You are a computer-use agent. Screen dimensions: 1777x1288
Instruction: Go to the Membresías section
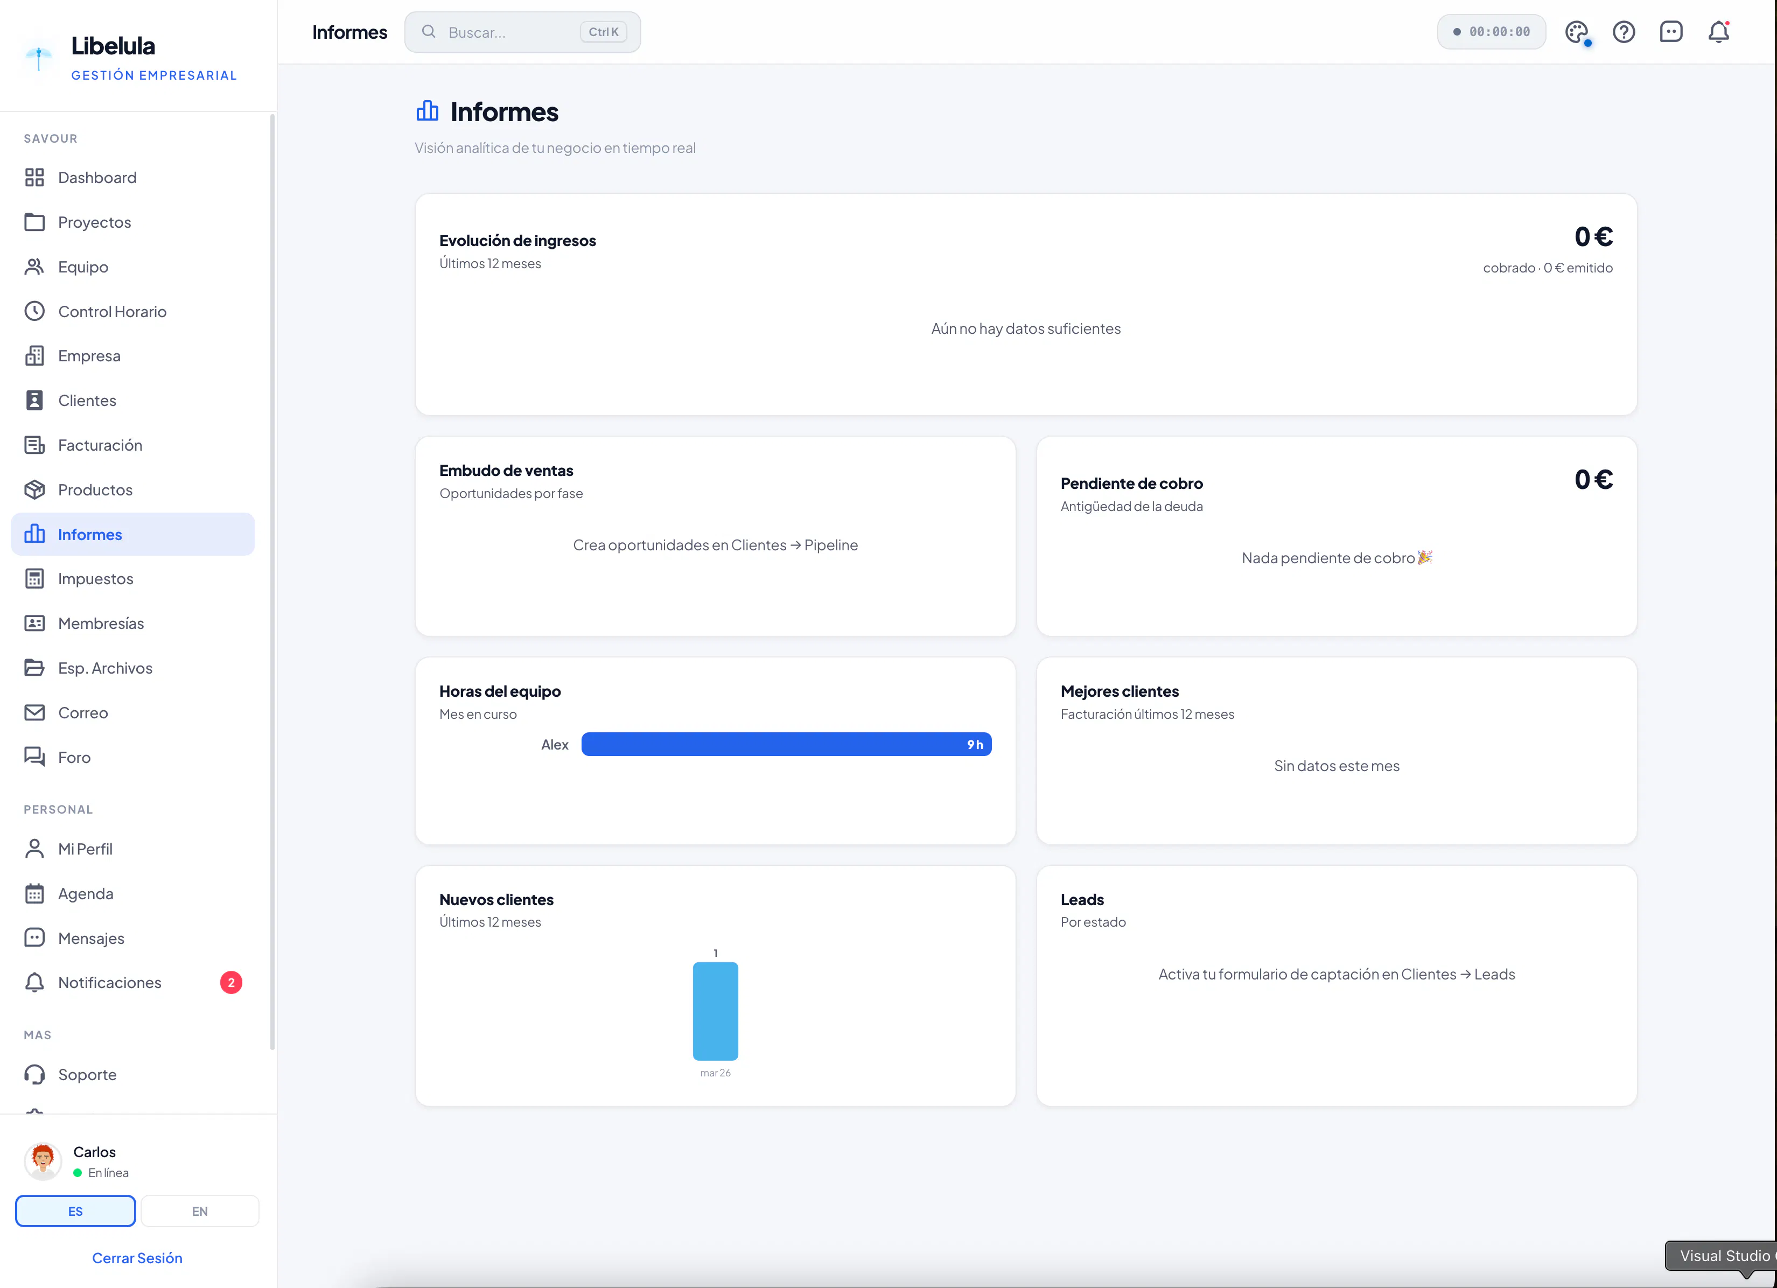pos(133,624)
